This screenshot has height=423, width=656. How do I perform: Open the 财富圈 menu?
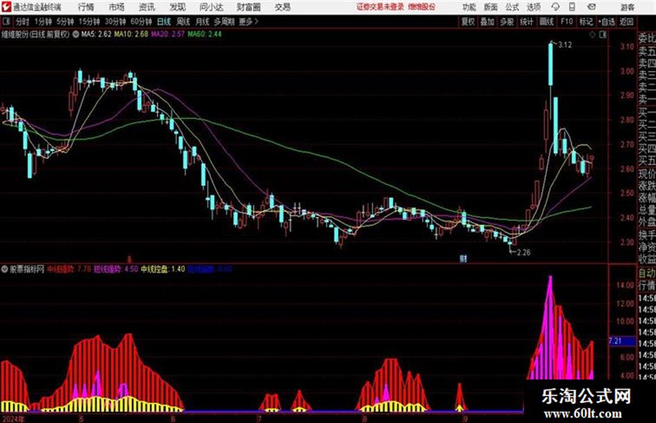pyautogui.click(x=249, y=7)
